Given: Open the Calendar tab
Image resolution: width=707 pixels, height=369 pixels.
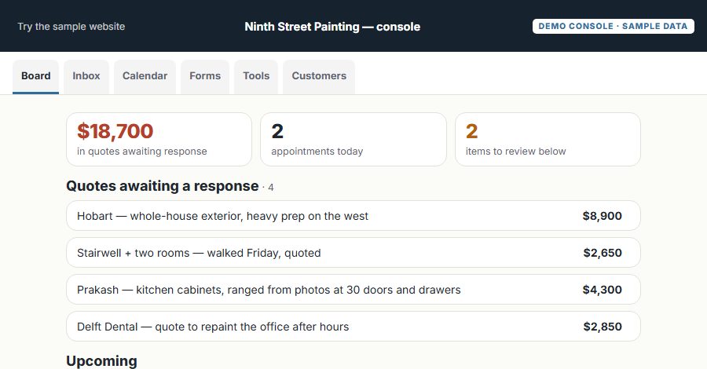Looking at the screenshot, I should coord(145,76).
